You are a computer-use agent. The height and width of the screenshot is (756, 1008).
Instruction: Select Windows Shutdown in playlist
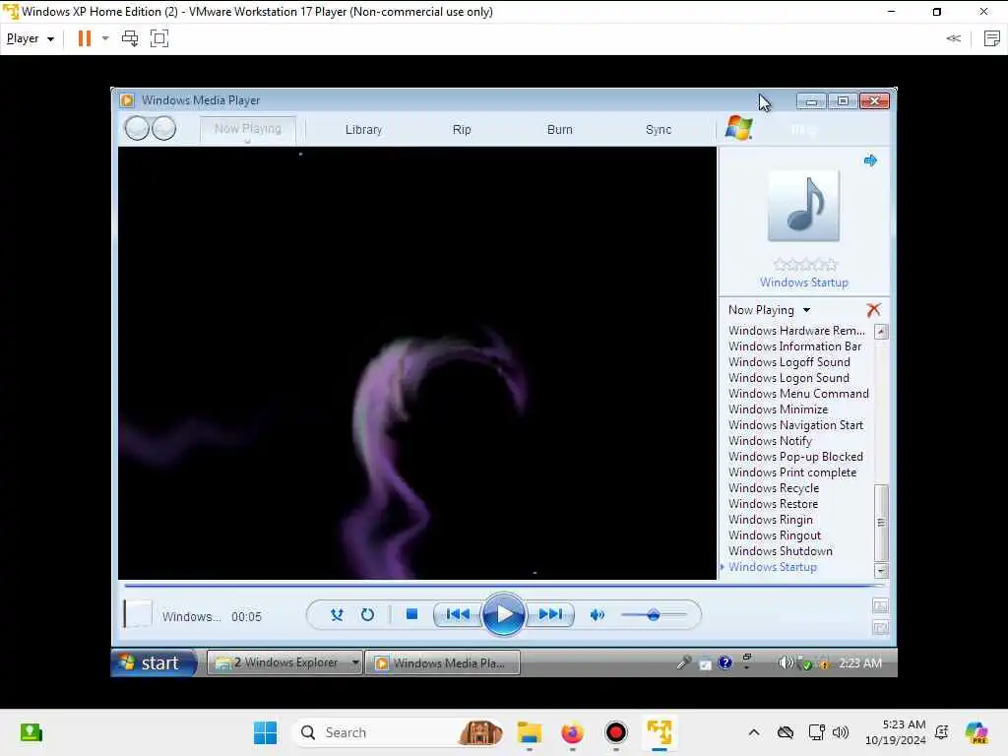click(x=781, y=551)
